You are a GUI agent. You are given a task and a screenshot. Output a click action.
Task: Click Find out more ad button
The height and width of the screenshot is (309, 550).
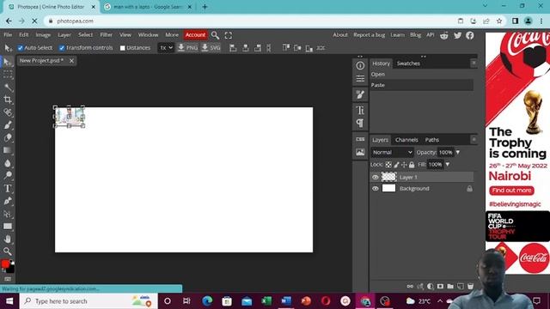pyautogui.click(x=512, y=191)
